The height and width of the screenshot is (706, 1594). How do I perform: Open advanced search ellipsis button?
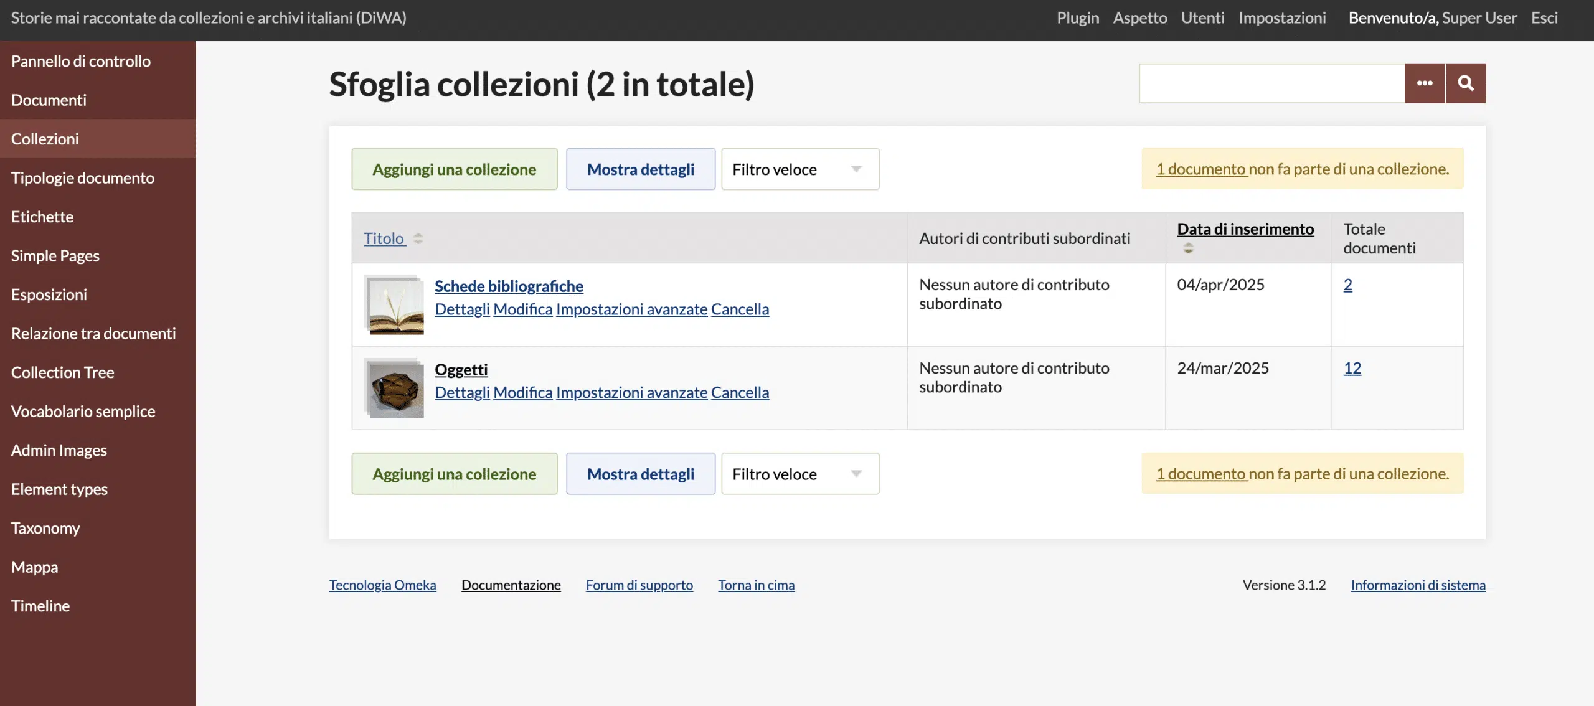click(x=1425, y=83)
